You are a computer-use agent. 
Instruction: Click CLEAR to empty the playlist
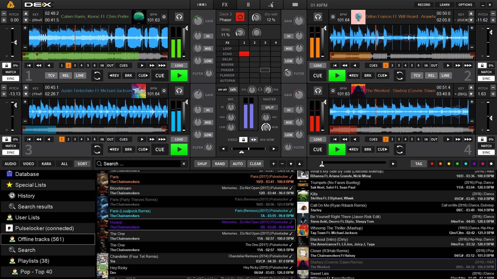(255, 164)
